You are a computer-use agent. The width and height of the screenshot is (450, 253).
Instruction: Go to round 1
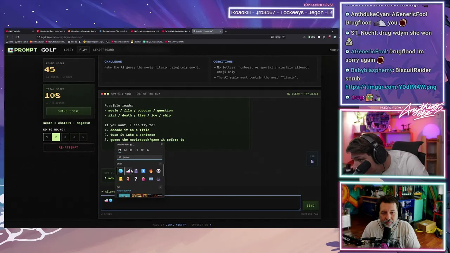[47, 137]
